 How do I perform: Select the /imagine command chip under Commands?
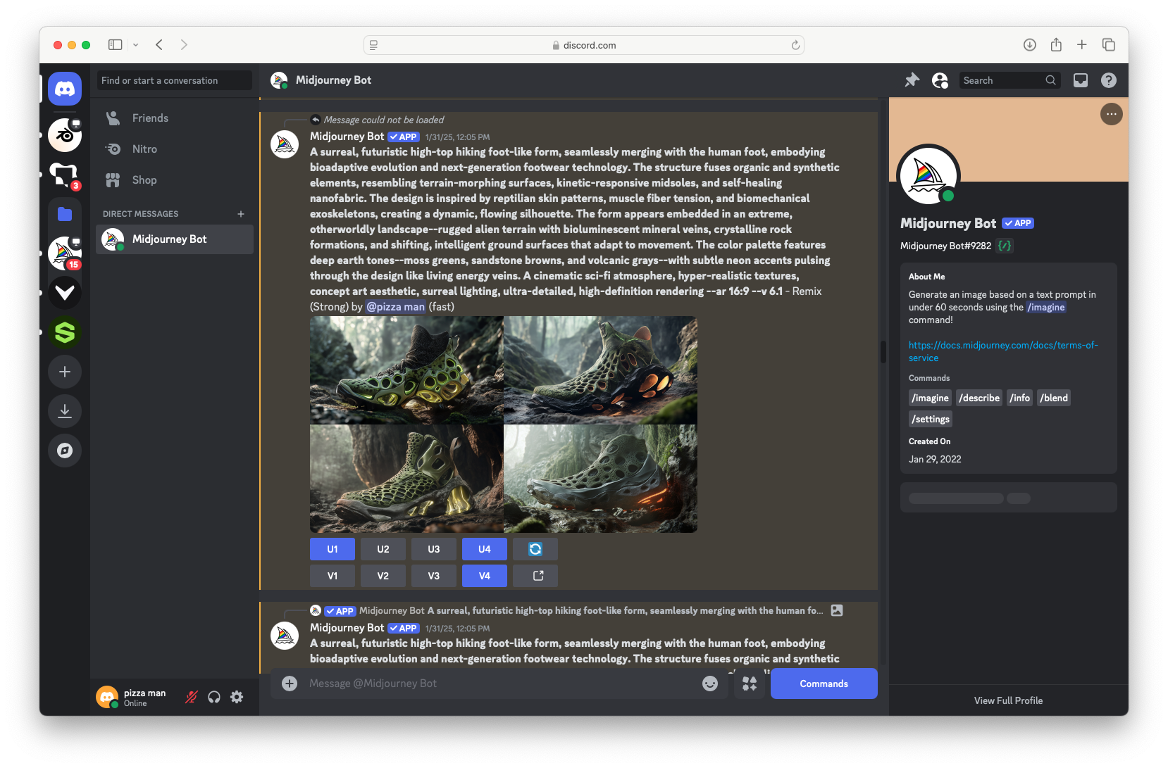(x=930, y=398)
